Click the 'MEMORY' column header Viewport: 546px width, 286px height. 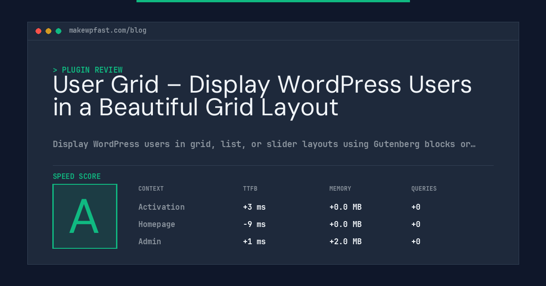(340, 189)
